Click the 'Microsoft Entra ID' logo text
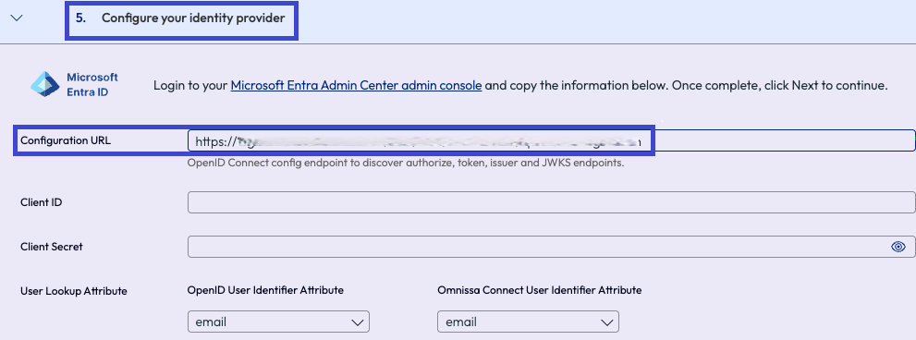 coord(92,85)
